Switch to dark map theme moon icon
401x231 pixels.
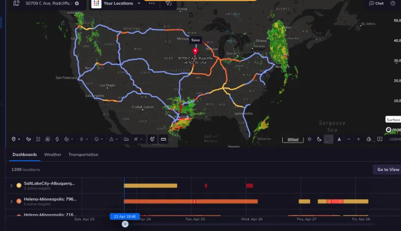(319, 139)
